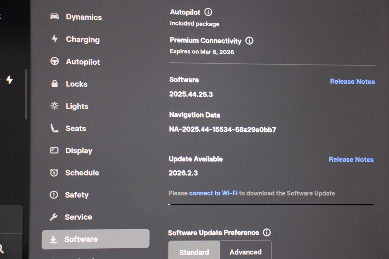
Task: Click the alarm clock Schedule icon
Action: [54, 173]
